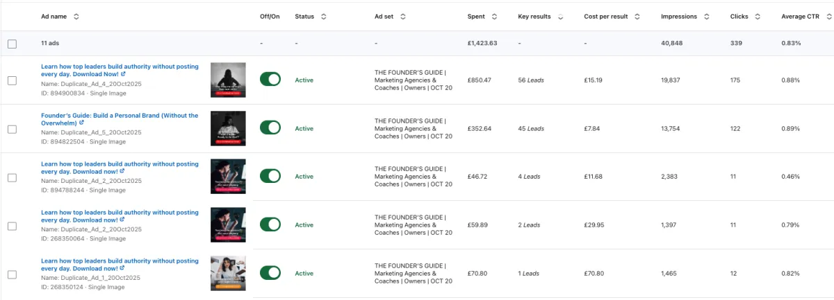Sort ads by Status column
Image resolution: width=834 pixels, height=300 pixels.
tap(324, 16)
